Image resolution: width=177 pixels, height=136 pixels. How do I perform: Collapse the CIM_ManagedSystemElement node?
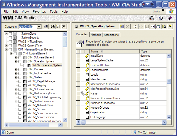(6, 49)
